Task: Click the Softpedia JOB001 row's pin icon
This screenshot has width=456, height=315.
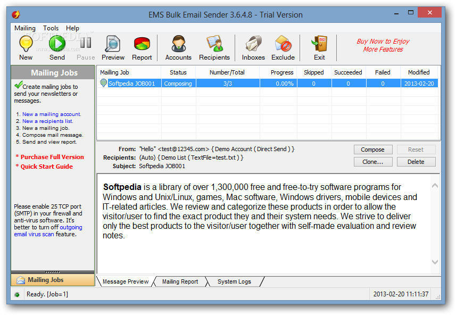Action: [x=103, y=83]
